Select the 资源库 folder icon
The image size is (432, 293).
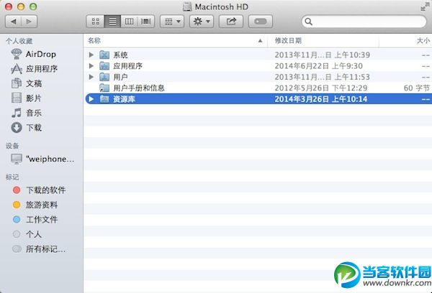(x=104, y=99)
